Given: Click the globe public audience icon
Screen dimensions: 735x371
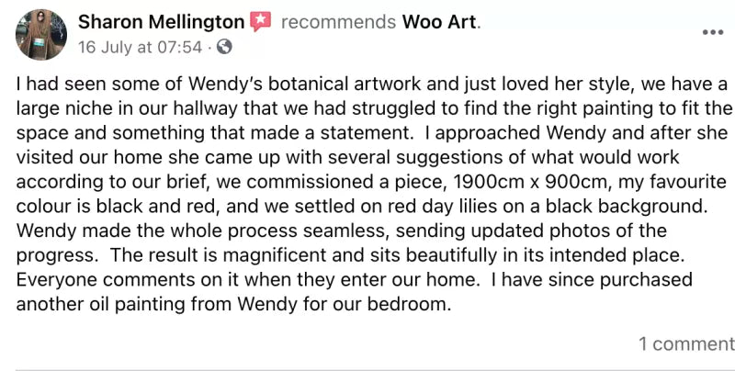Looking at the screenshot, I should (226, 46).
